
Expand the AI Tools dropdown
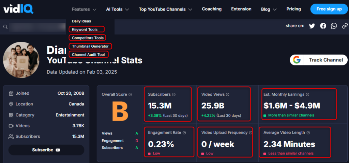[118, 9]
